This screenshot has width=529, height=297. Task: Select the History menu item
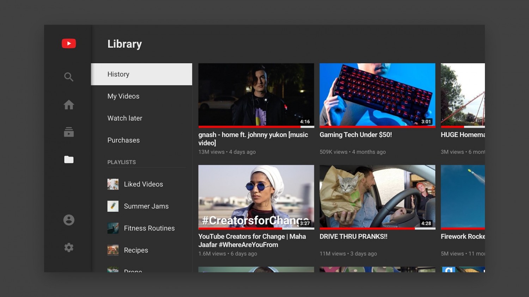pyautogui.click(x=141, y=74)
